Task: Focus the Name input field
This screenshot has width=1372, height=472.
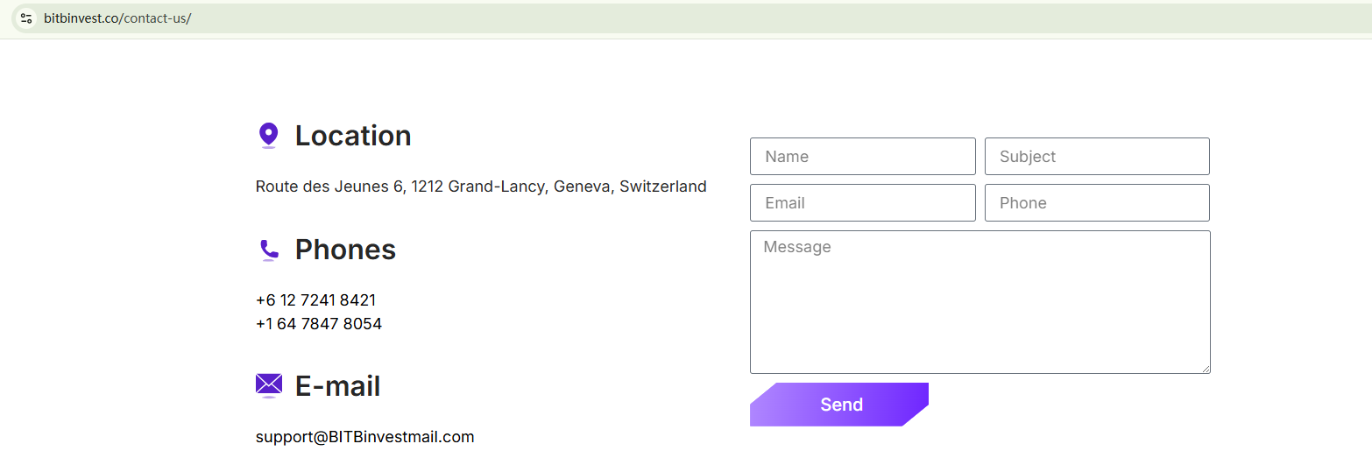Action: pyautogui.click(x=862, y=157)
